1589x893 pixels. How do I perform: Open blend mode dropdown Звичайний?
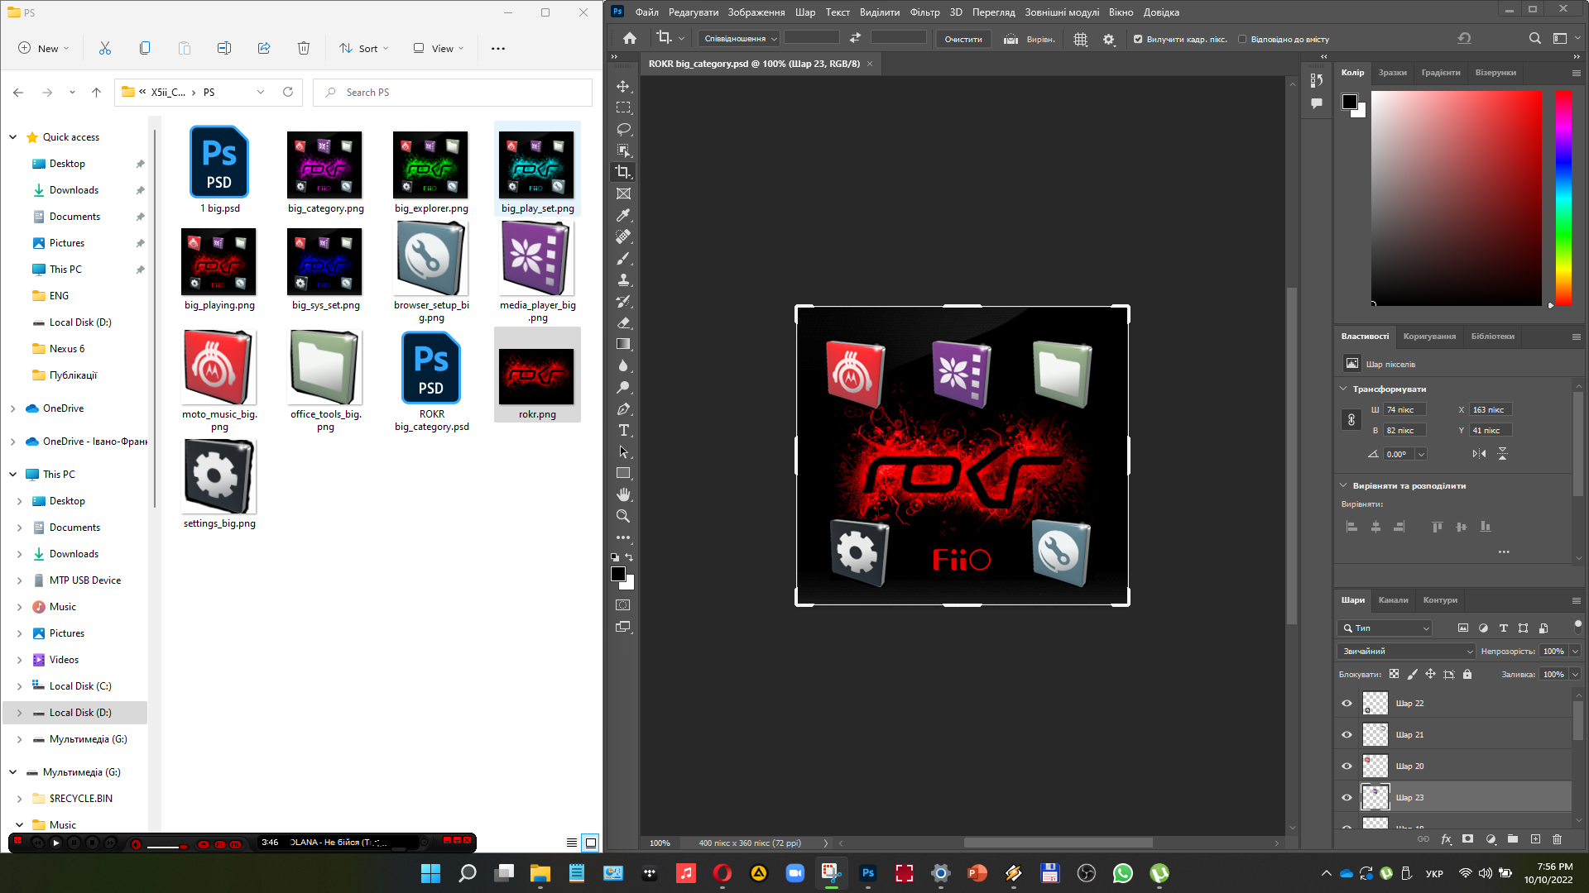[x=1406, y=652]
